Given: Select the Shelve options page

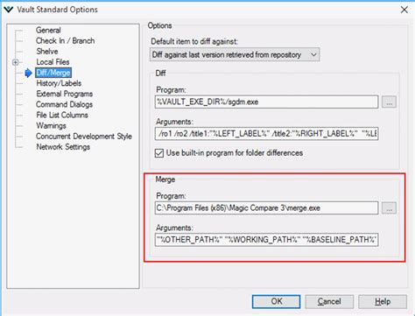Looking at the screenshot, I should pyautogui.click(x=47, y=52).
